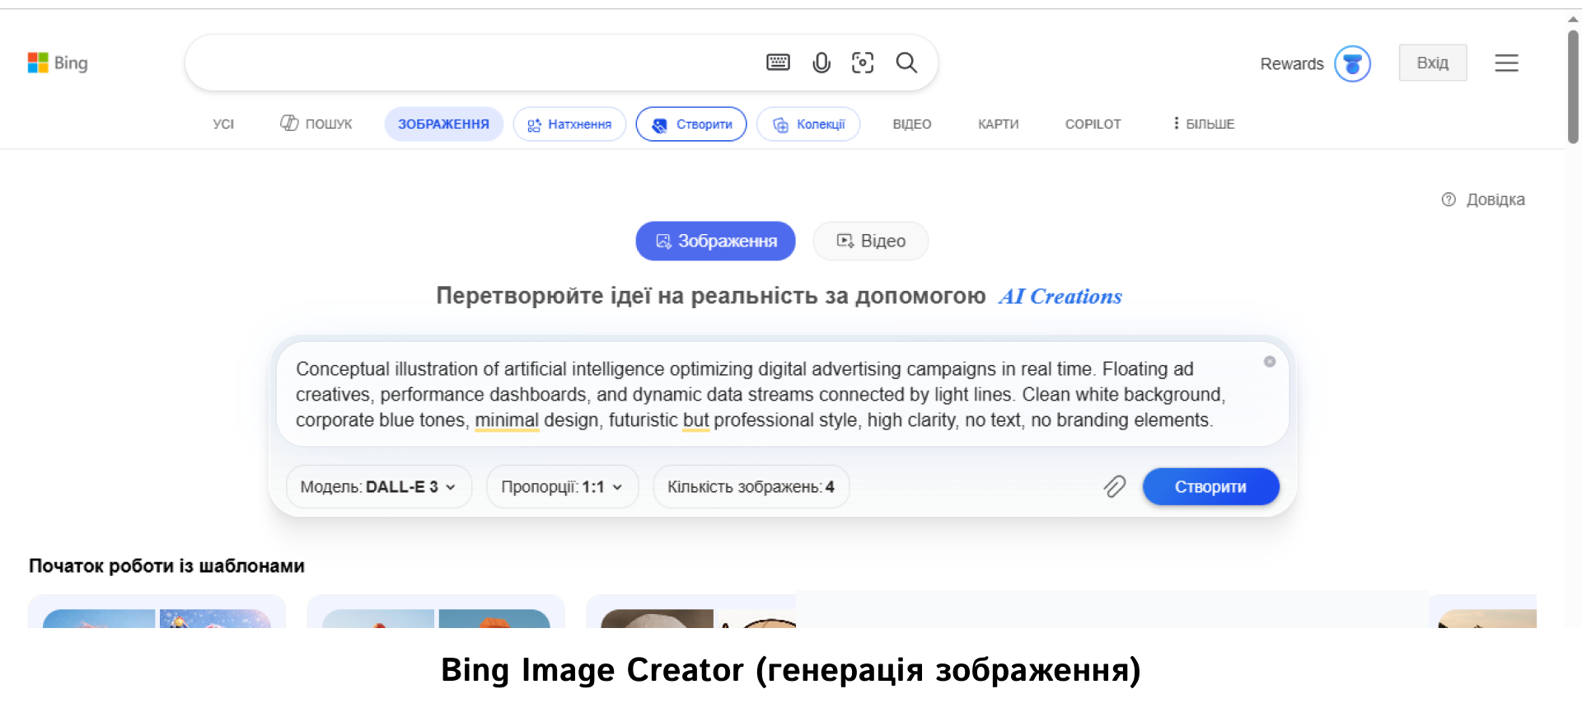Screen dimensions: 1582x722
Task: Click the page vertical scrollbar thumb
Action: tap(1573, 87)
